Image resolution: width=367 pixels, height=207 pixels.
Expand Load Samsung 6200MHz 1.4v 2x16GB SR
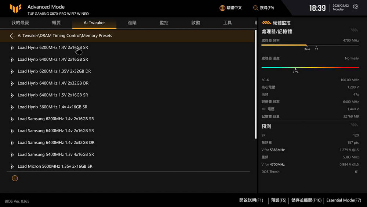[x=56, y=119]
